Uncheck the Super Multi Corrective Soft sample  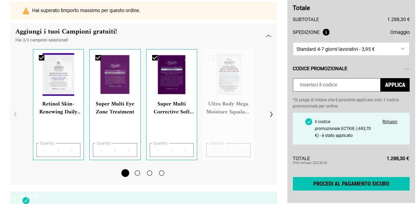click(155, 58)
